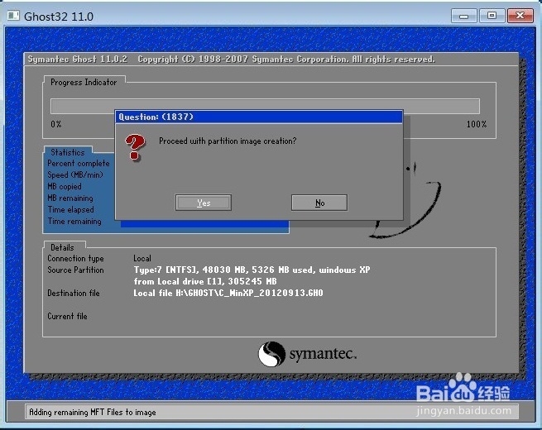Click the destination file path ending .GHO
Image resolution: width=542 pixels, height=430 pixels.
[x=228, y=293]
